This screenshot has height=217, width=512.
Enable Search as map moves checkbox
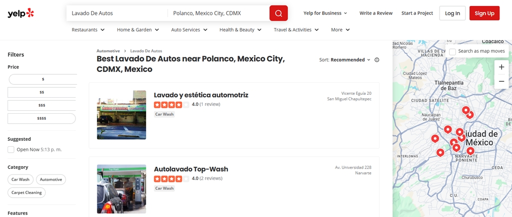tap(452, 52)
